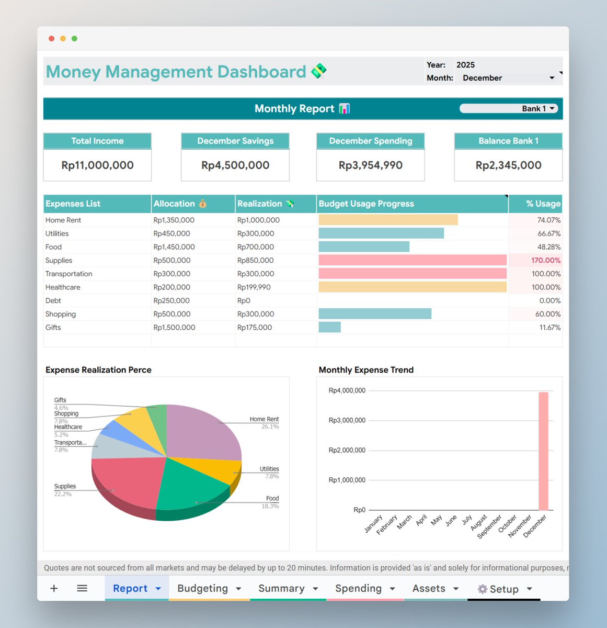
Task: Open the Assets tab dropdown arrow
Action: pyautogui.click(x=455, y=588)
